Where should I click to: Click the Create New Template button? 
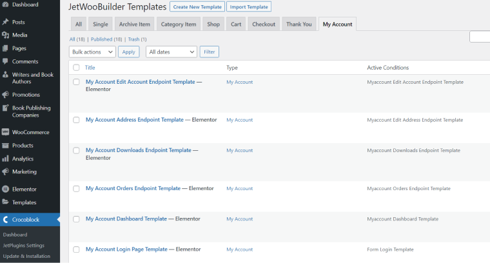click(x=197, y=6)
